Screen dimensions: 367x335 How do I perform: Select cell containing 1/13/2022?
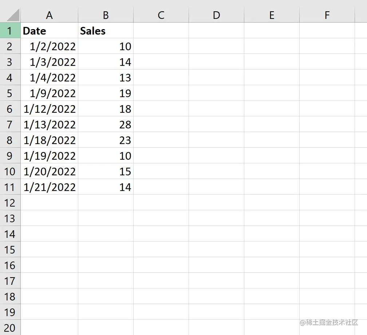pos(49,125)
